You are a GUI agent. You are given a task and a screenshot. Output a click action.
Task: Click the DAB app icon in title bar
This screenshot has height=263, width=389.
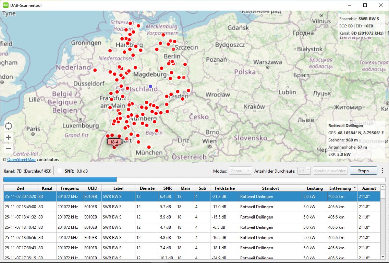point(5,5)
